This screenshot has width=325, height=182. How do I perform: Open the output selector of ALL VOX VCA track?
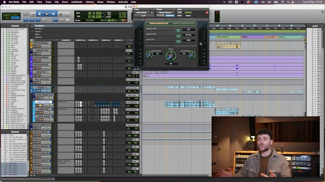[x=133, y=80]
